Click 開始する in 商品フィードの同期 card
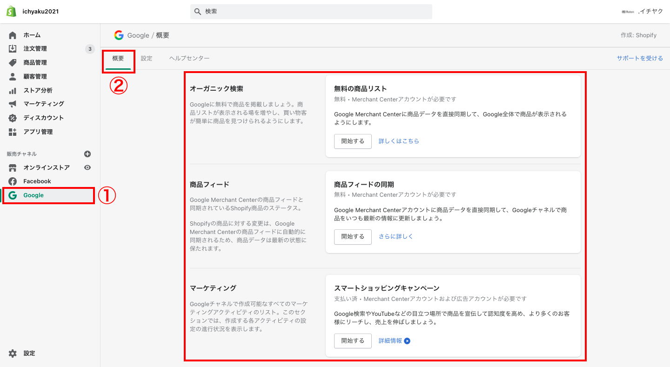The width and height of the screenshot is (670, 367). click(353, 236)
